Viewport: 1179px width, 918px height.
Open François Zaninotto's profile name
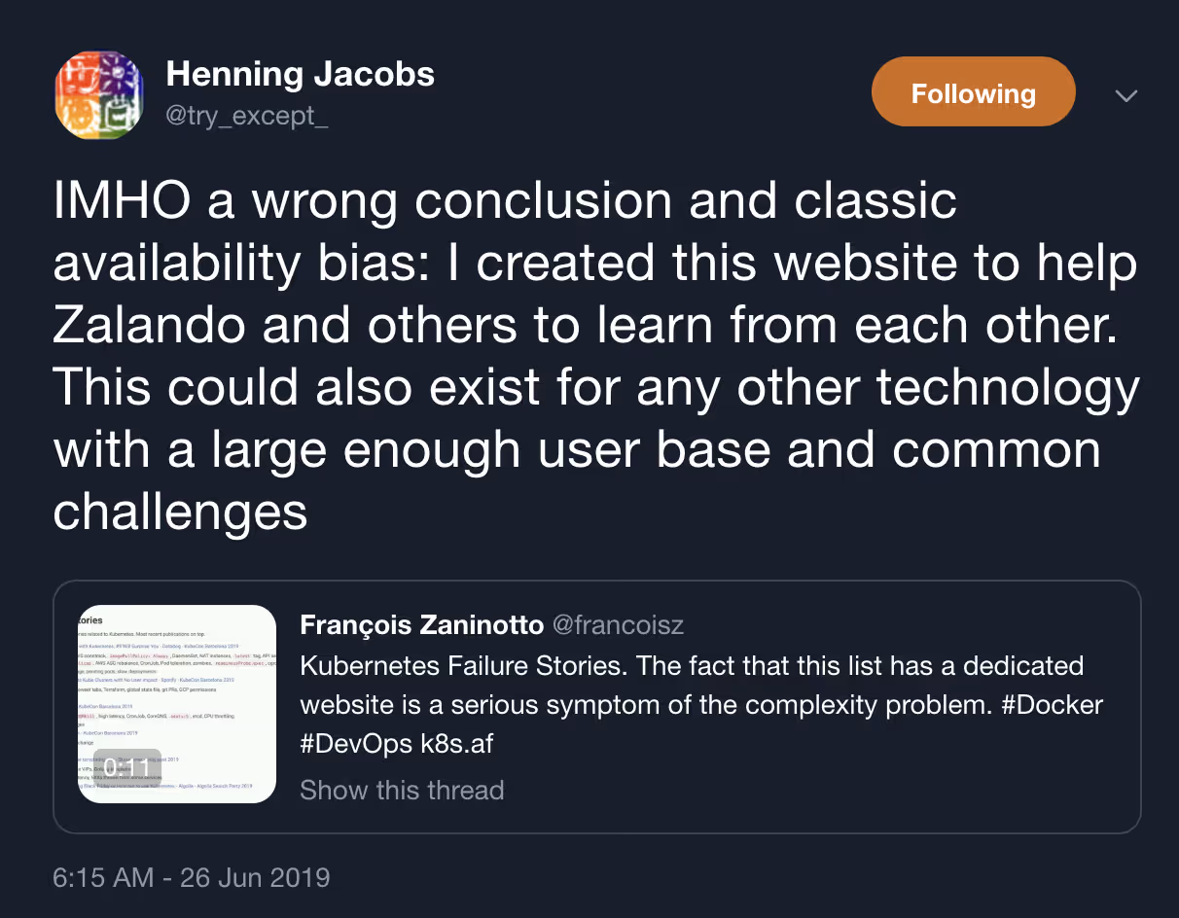click(x=421, y=624)
